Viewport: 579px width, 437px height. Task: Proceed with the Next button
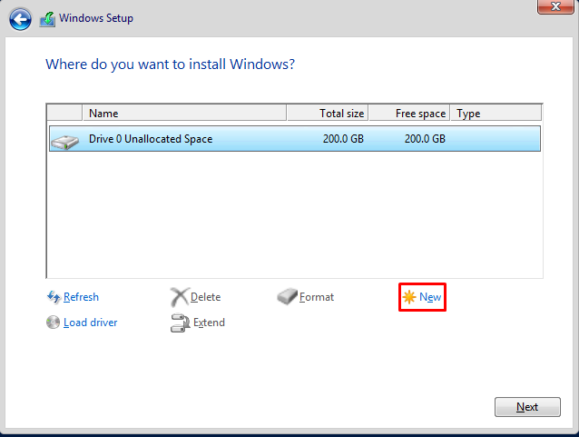coord(527,407)
